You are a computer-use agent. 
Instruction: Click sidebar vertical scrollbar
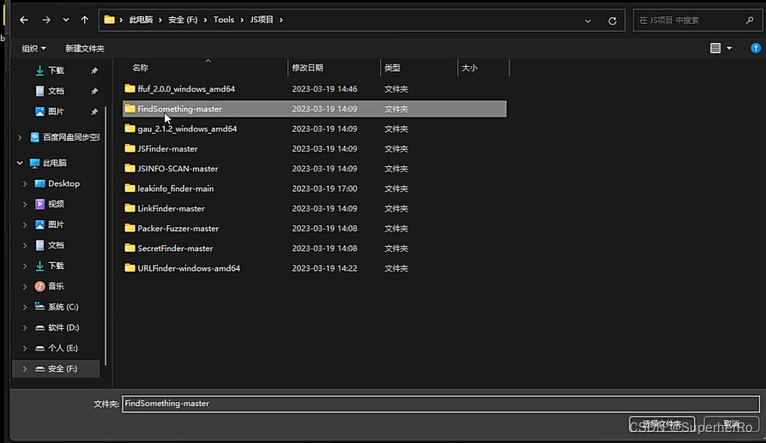click(106, 236)
